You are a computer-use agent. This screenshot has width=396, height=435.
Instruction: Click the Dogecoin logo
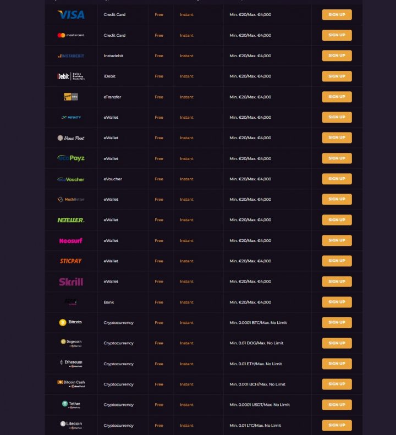71,343
